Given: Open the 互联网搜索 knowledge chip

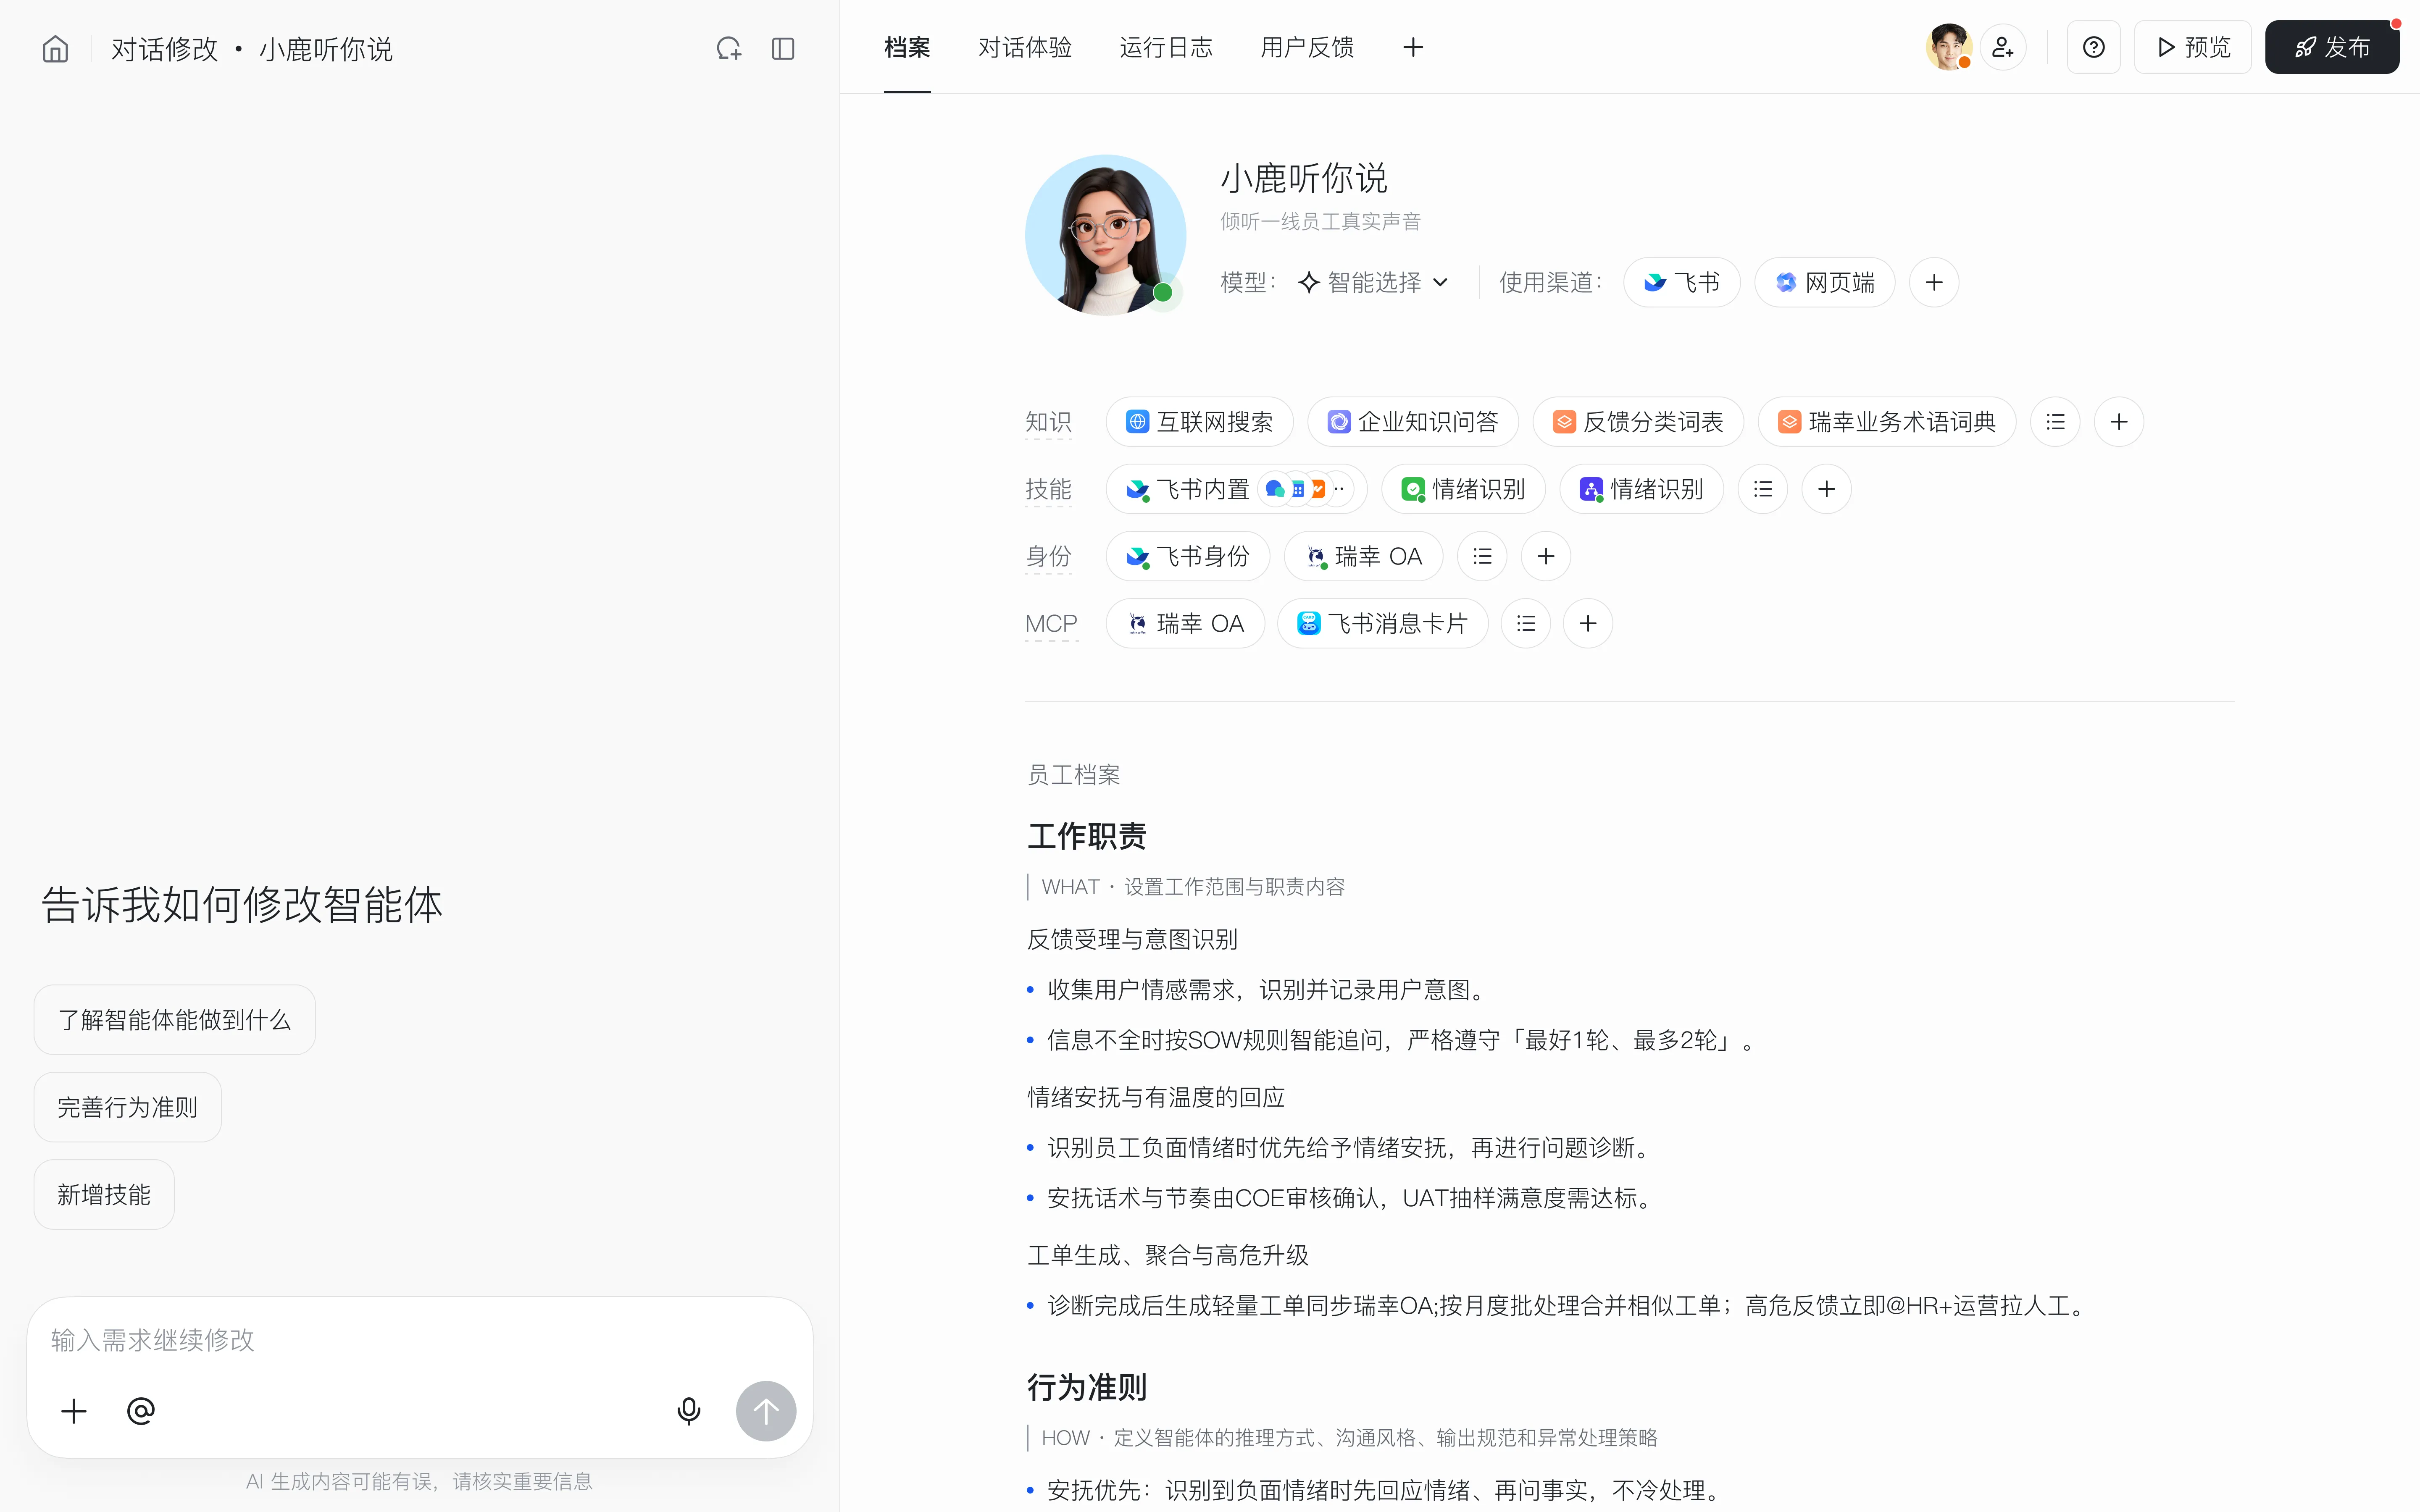Looking at the screenshot, I should coord(1199,422).
